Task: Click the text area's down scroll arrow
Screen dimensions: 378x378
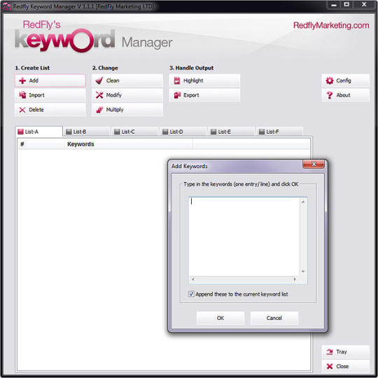Action: click(x=303, y=272)
